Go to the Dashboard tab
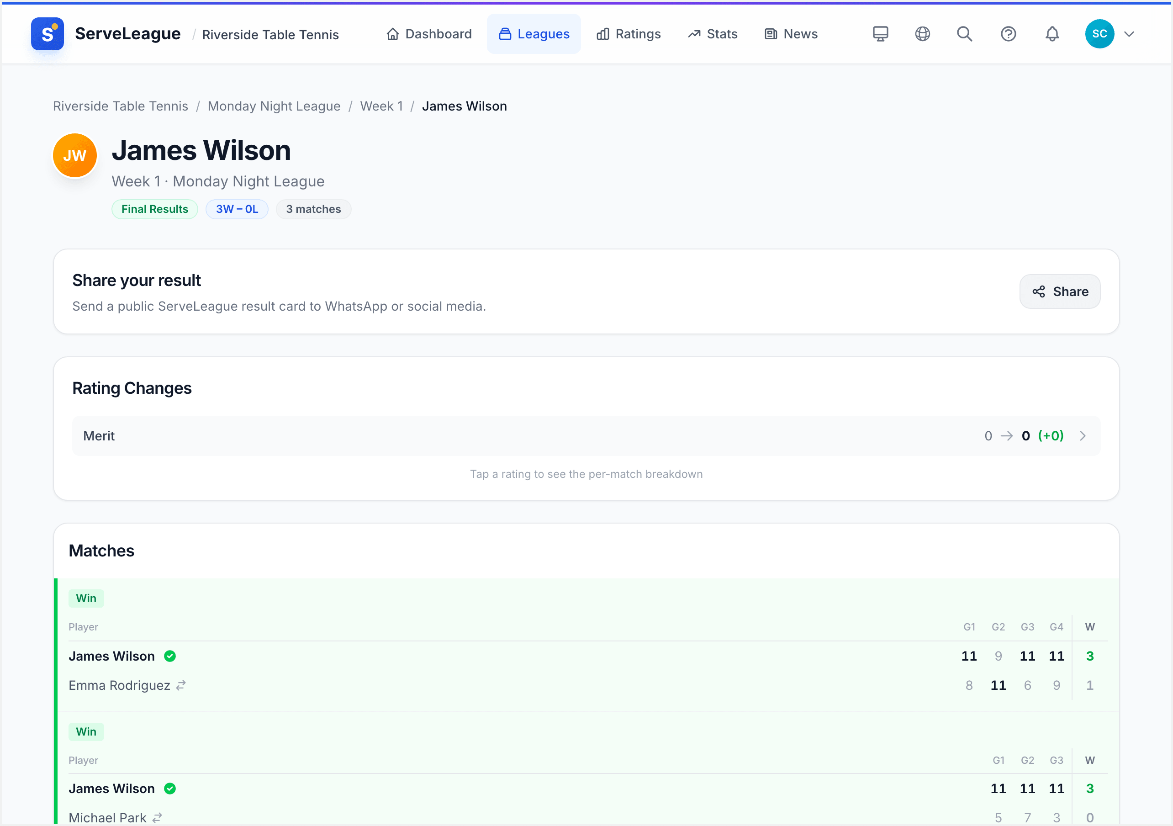 pyautogui.click(x=428, y=34)
